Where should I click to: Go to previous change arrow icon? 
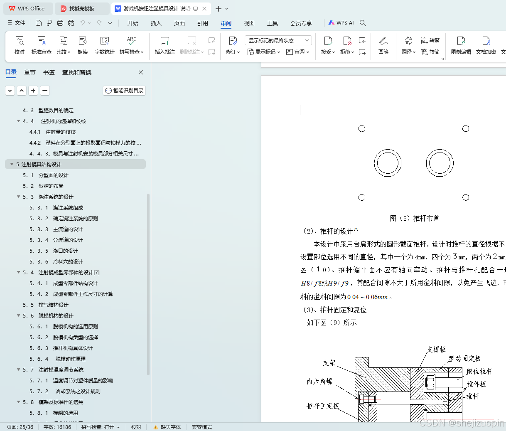(x=362, y=40)
